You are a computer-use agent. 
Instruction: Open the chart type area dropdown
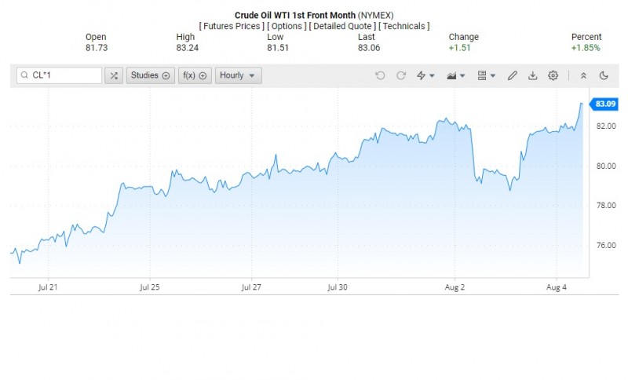point(455,75)
